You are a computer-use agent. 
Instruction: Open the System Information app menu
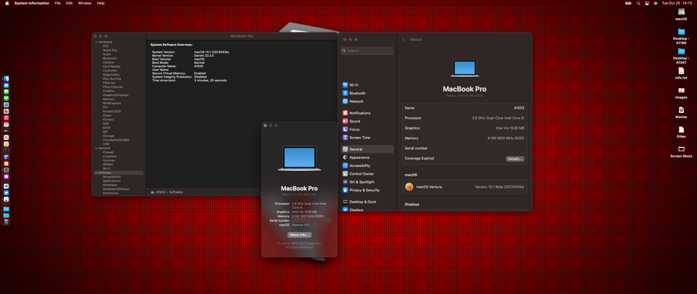[32, 3]
